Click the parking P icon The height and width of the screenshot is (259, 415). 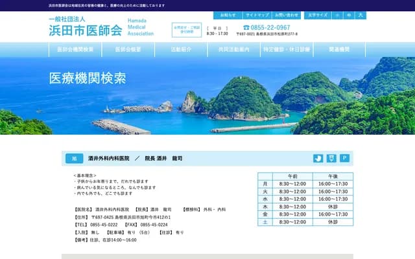[345, 158]
